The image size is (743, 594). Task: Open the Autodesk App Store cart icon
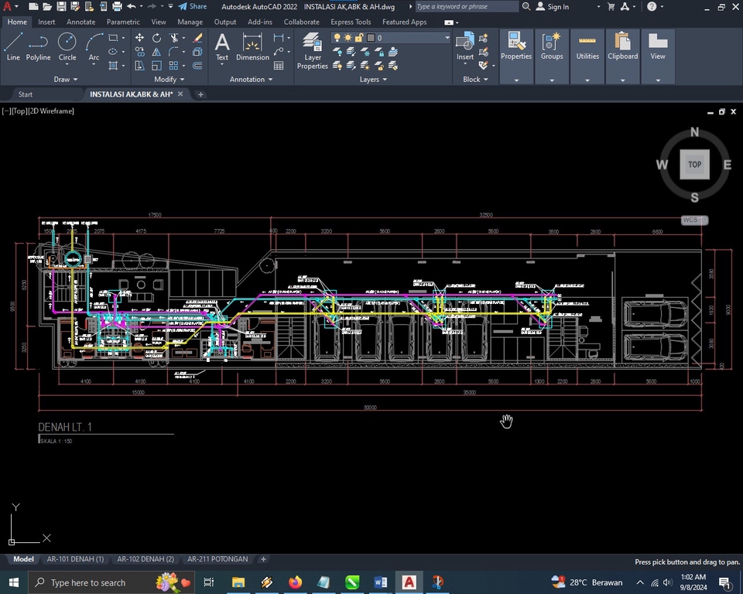tap(611, 7)
